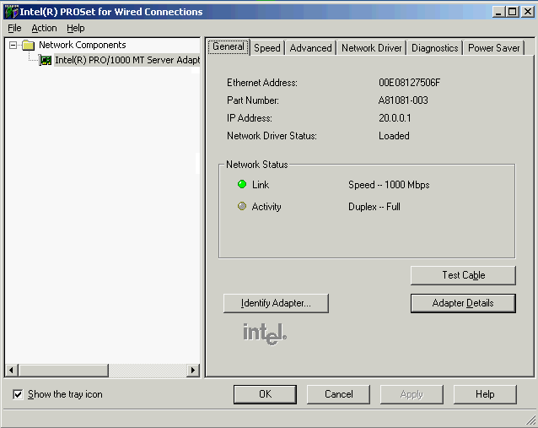
Task: Switch to the Diagnostics tab
Action: (x=435, y=48)
